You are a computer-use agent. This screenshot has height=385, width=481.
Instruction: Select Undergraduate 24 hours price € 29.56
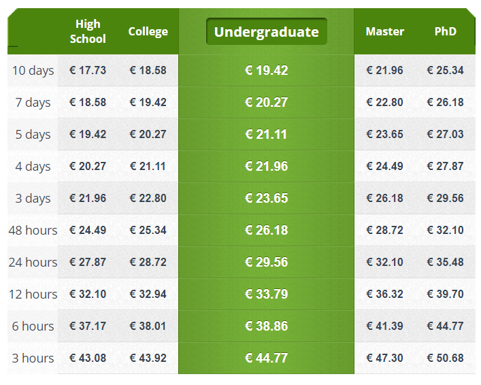(x=266, y=262)
